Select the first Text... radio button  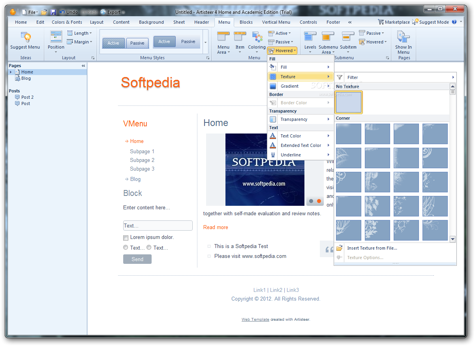click(126, 248)
